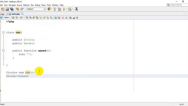Place cursor on '$honda->color=' line
188x106 pixels.
click(17, 76)
